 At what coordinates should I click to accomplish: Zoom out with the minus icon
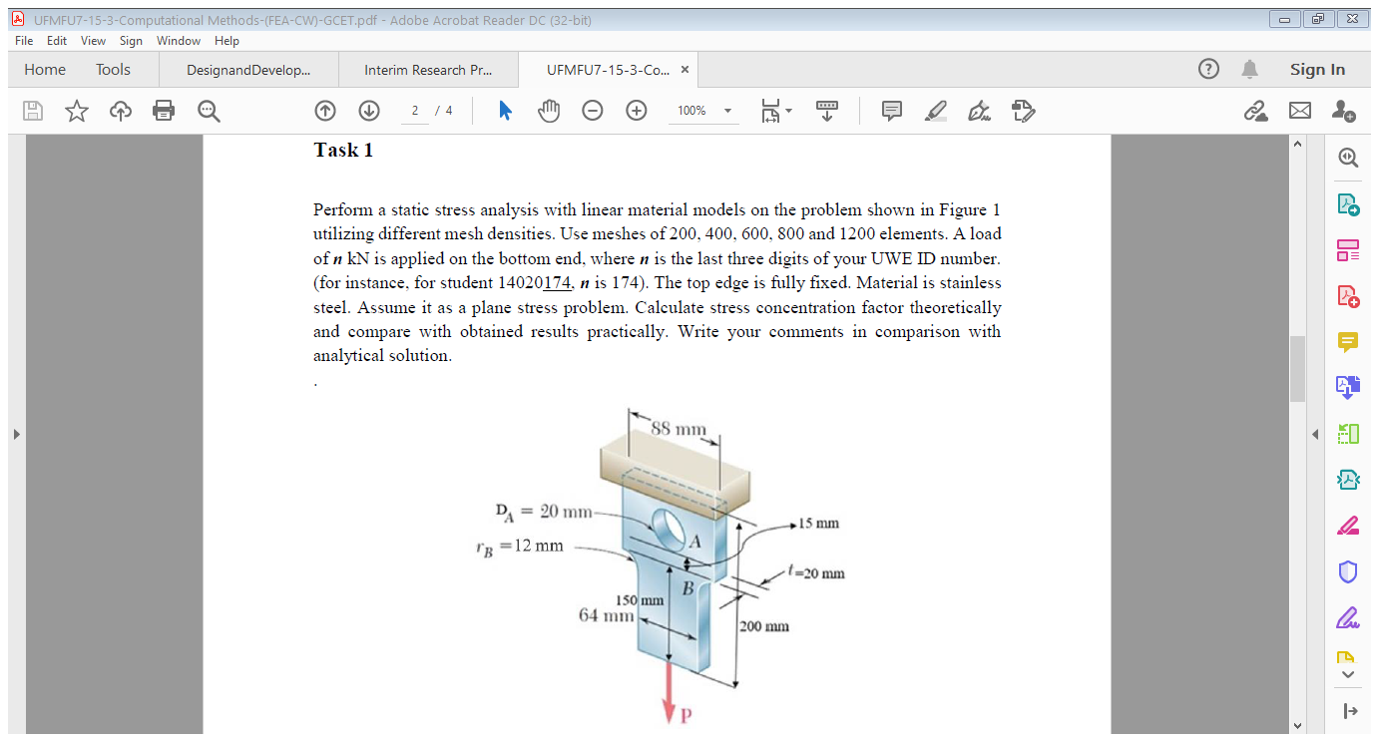point(593,111)
